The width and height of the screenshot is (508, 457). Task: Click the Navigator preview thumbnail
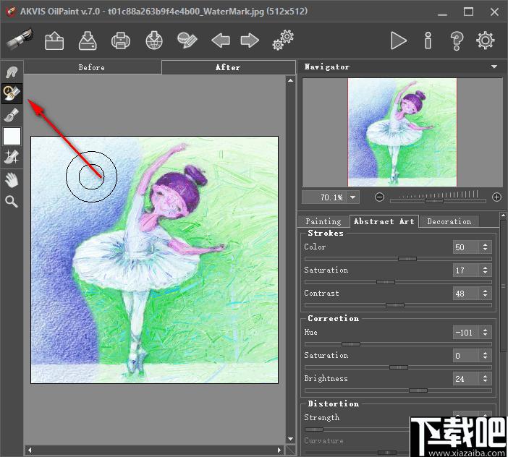point(402,132)
